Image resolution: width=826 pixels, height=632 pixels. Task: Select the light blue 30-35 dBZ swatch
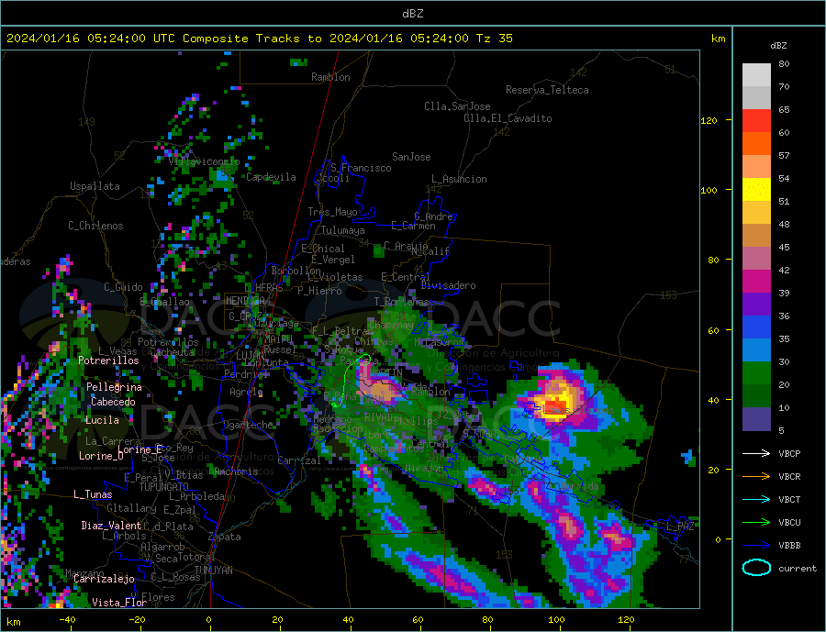coord(756,350)
